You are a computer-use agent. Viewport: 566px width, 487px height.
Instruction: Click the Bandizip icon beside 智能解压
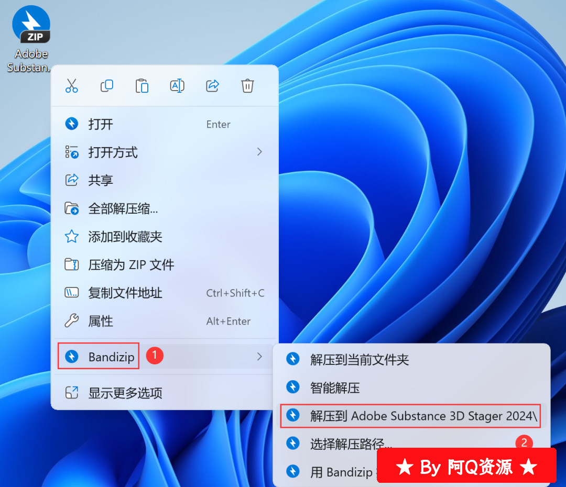pos(293,387)
